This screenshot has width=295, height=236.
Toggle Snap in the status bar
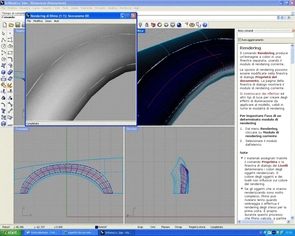click(140, 227)
